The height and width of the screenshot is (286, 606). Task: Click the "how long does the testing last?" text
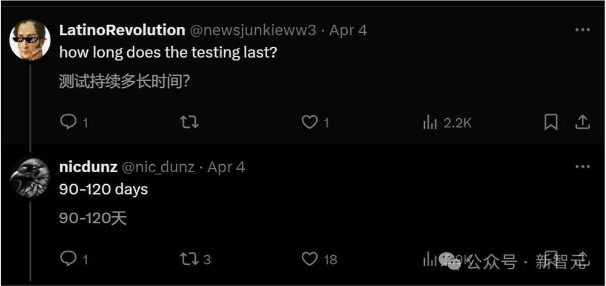click(x=168, y=52)
